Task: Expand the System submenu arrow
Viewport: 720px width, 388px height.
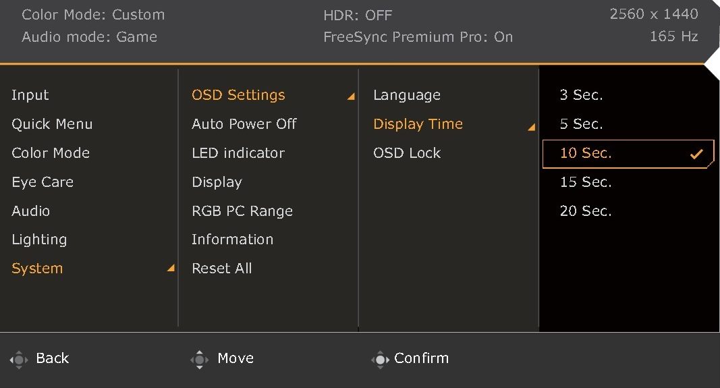Action: 171,268
